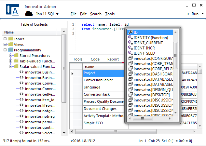
Task: Select the ConversionServer cell
Action: (x=103, y=80)
